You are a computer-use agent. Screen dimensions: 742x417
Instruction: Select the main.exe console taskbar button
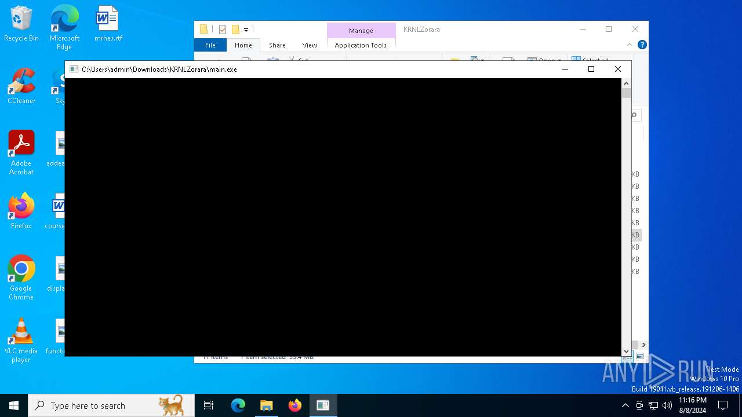323,405
